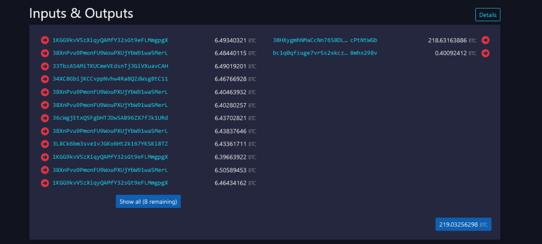
Task: Select the total 219.03256298 BTC badge
Action: (x=463, y=224)
